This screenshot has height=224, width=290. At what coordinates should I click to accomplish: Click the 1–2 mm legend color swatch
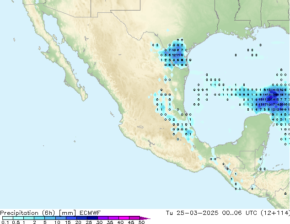point(29,218)
